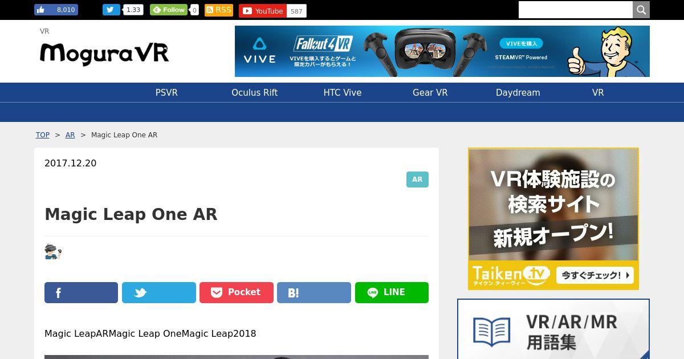The width and height of the screenshot is (684, 359).
Task: Go to TOP breadcrumb link
Action: [x=43, y=135]
